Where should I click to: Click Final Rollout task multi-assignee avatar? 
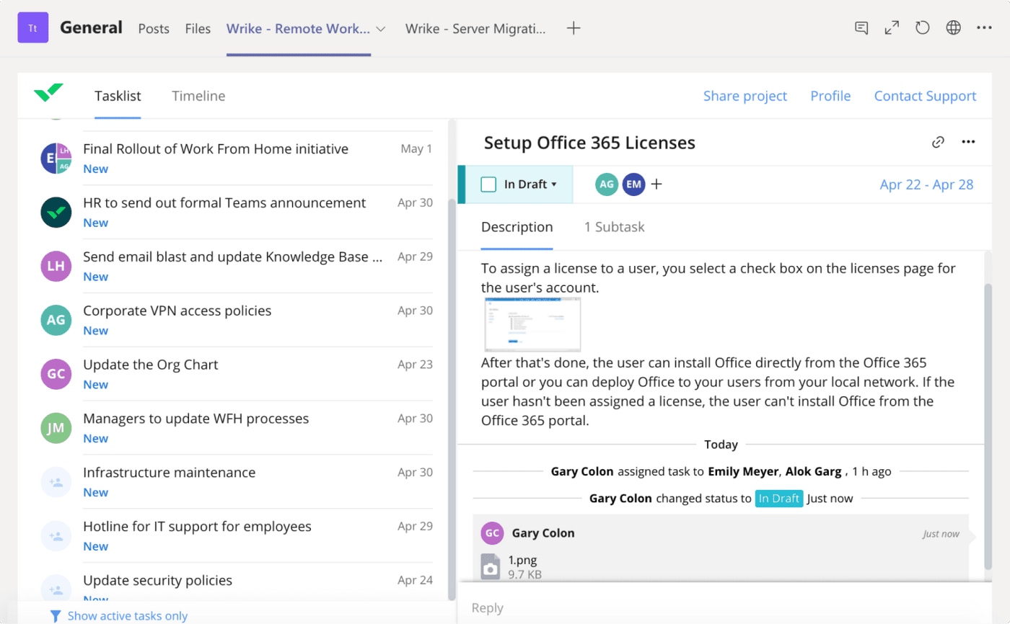coord(56,159)
